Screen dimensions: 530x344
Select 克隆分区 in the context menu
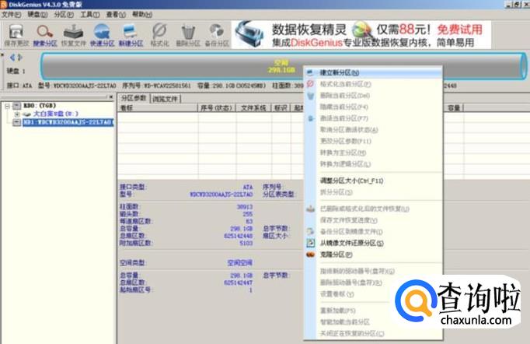point(335,254)
